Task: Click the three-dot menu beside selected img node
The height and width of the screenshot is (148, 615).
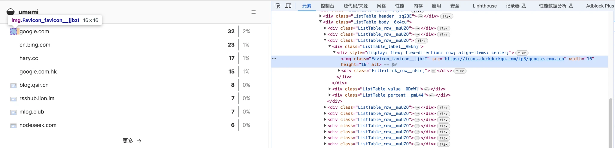Action: [x=274, y=59]
